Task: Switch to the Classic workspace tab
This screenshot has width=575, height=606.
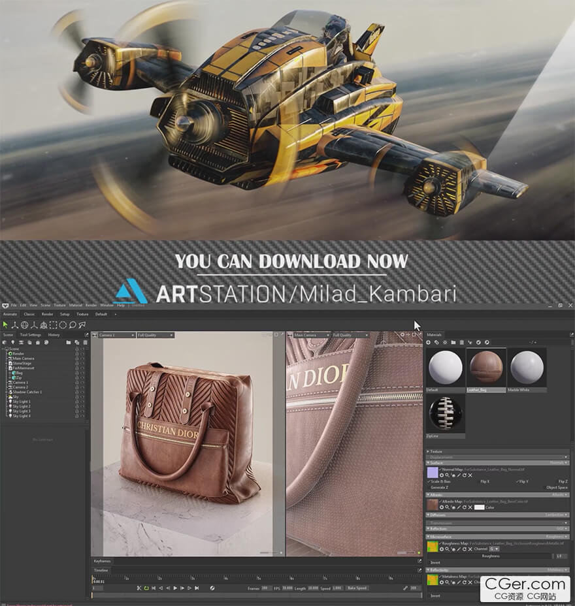Action: [29, 314]
